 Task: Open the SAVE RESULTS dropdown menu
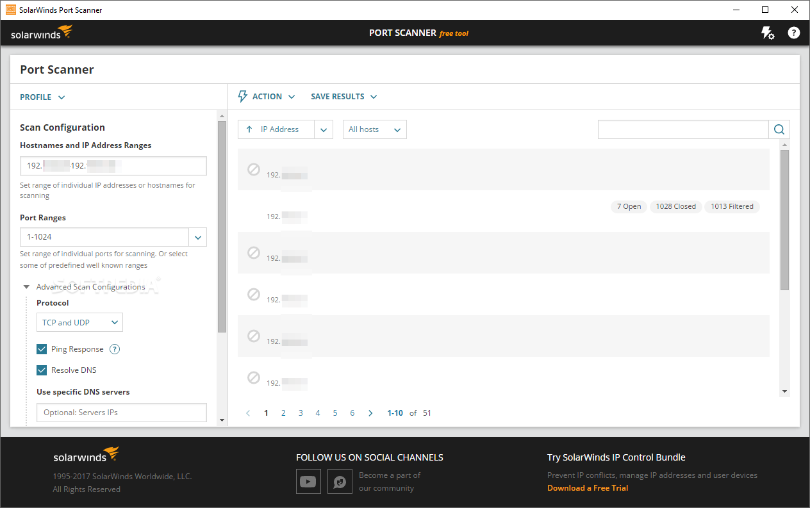[344, 97]
